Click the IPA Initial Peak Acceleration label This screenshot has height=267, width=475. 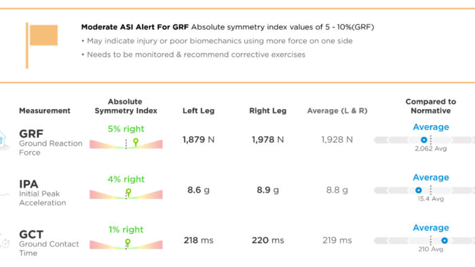[x=42, y=192]
